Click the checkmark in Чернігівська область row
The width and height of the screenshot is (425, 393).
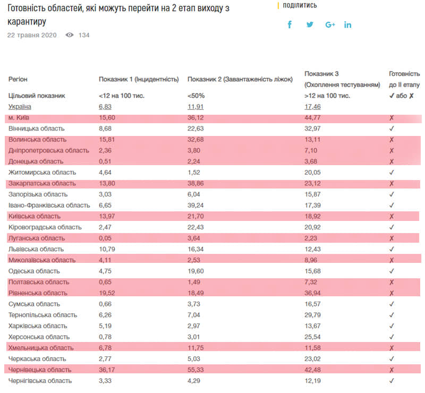[392, 381]
